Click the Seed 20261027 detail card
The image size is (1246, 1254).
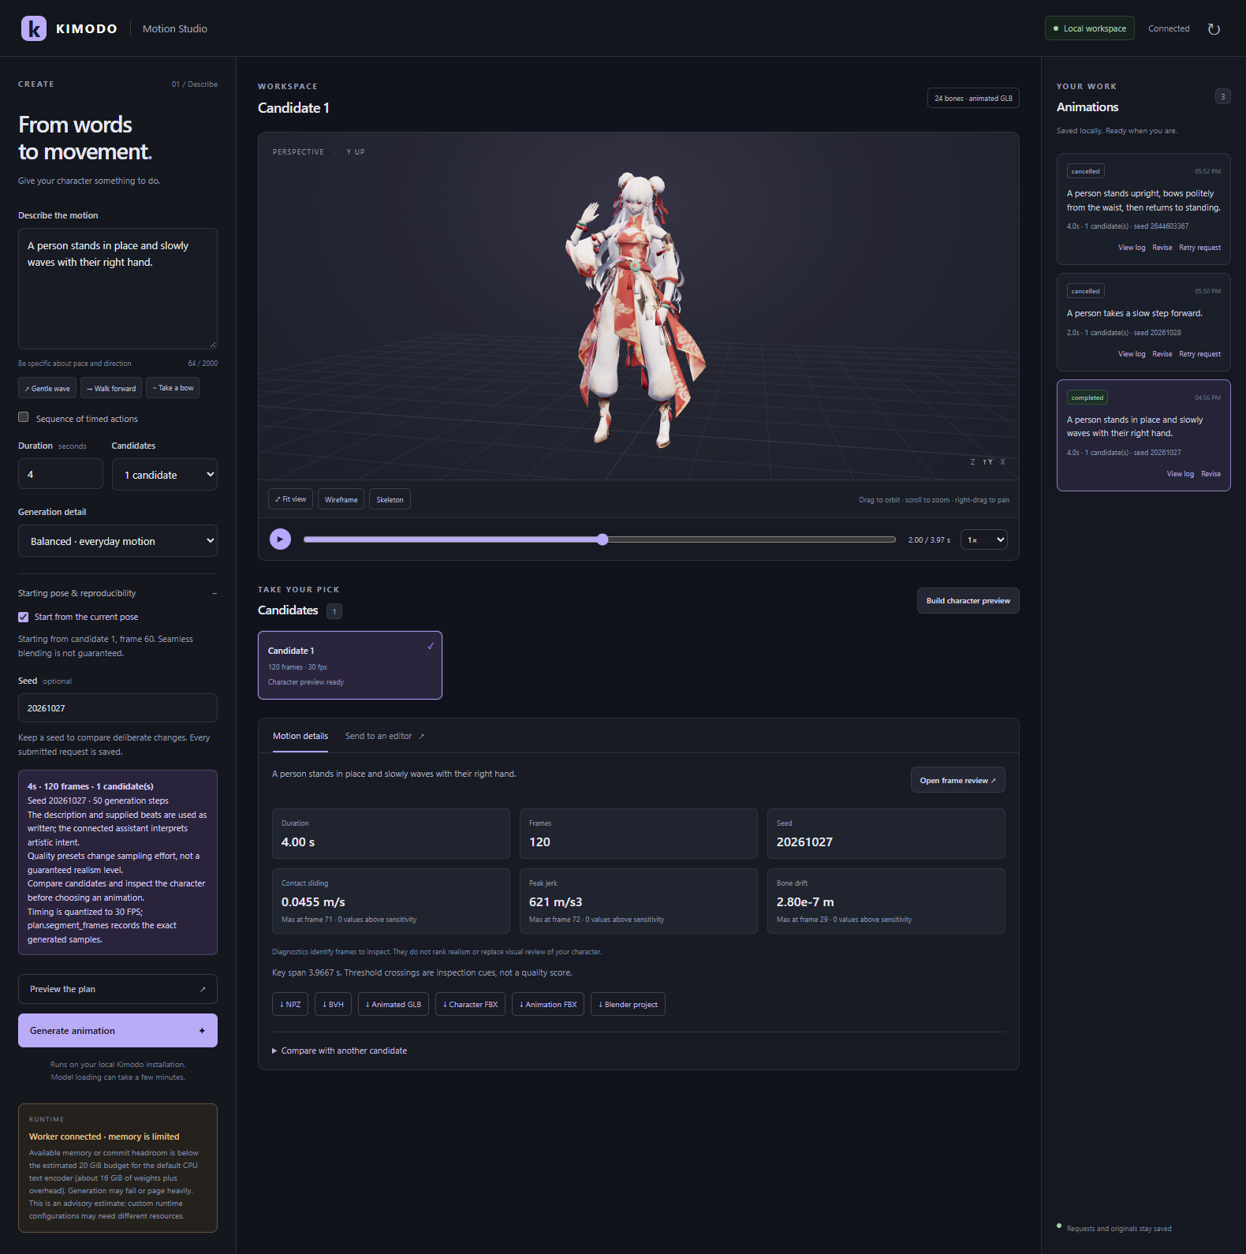(886, 834)
